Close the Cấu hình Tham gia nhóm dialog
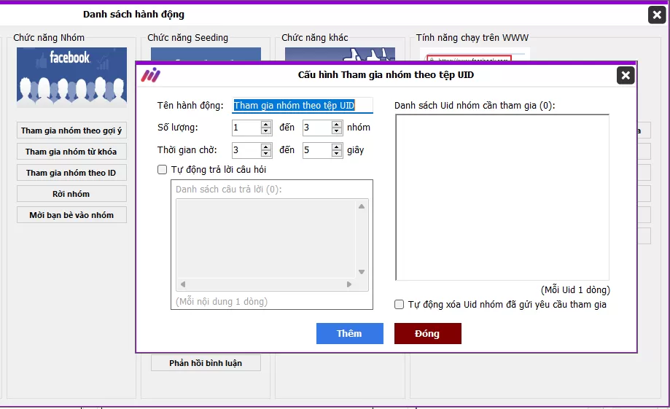Viewport: 670px width, 409px height. click(x=625, y=75)
